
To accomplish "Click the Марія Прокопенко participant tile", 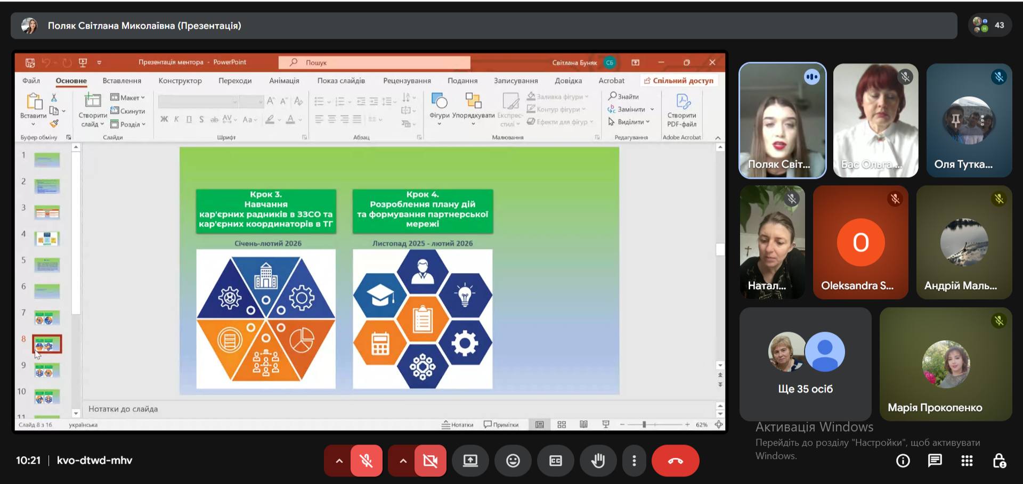I will coord(946,364).
